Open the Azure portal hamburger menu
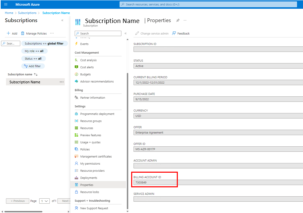303x213 pixels. [6, 4]
